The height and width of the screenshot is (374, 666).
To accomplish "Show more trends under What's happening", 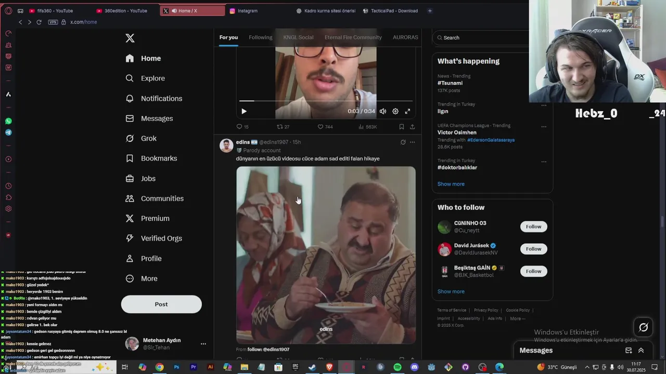I will tap(451, 184).
